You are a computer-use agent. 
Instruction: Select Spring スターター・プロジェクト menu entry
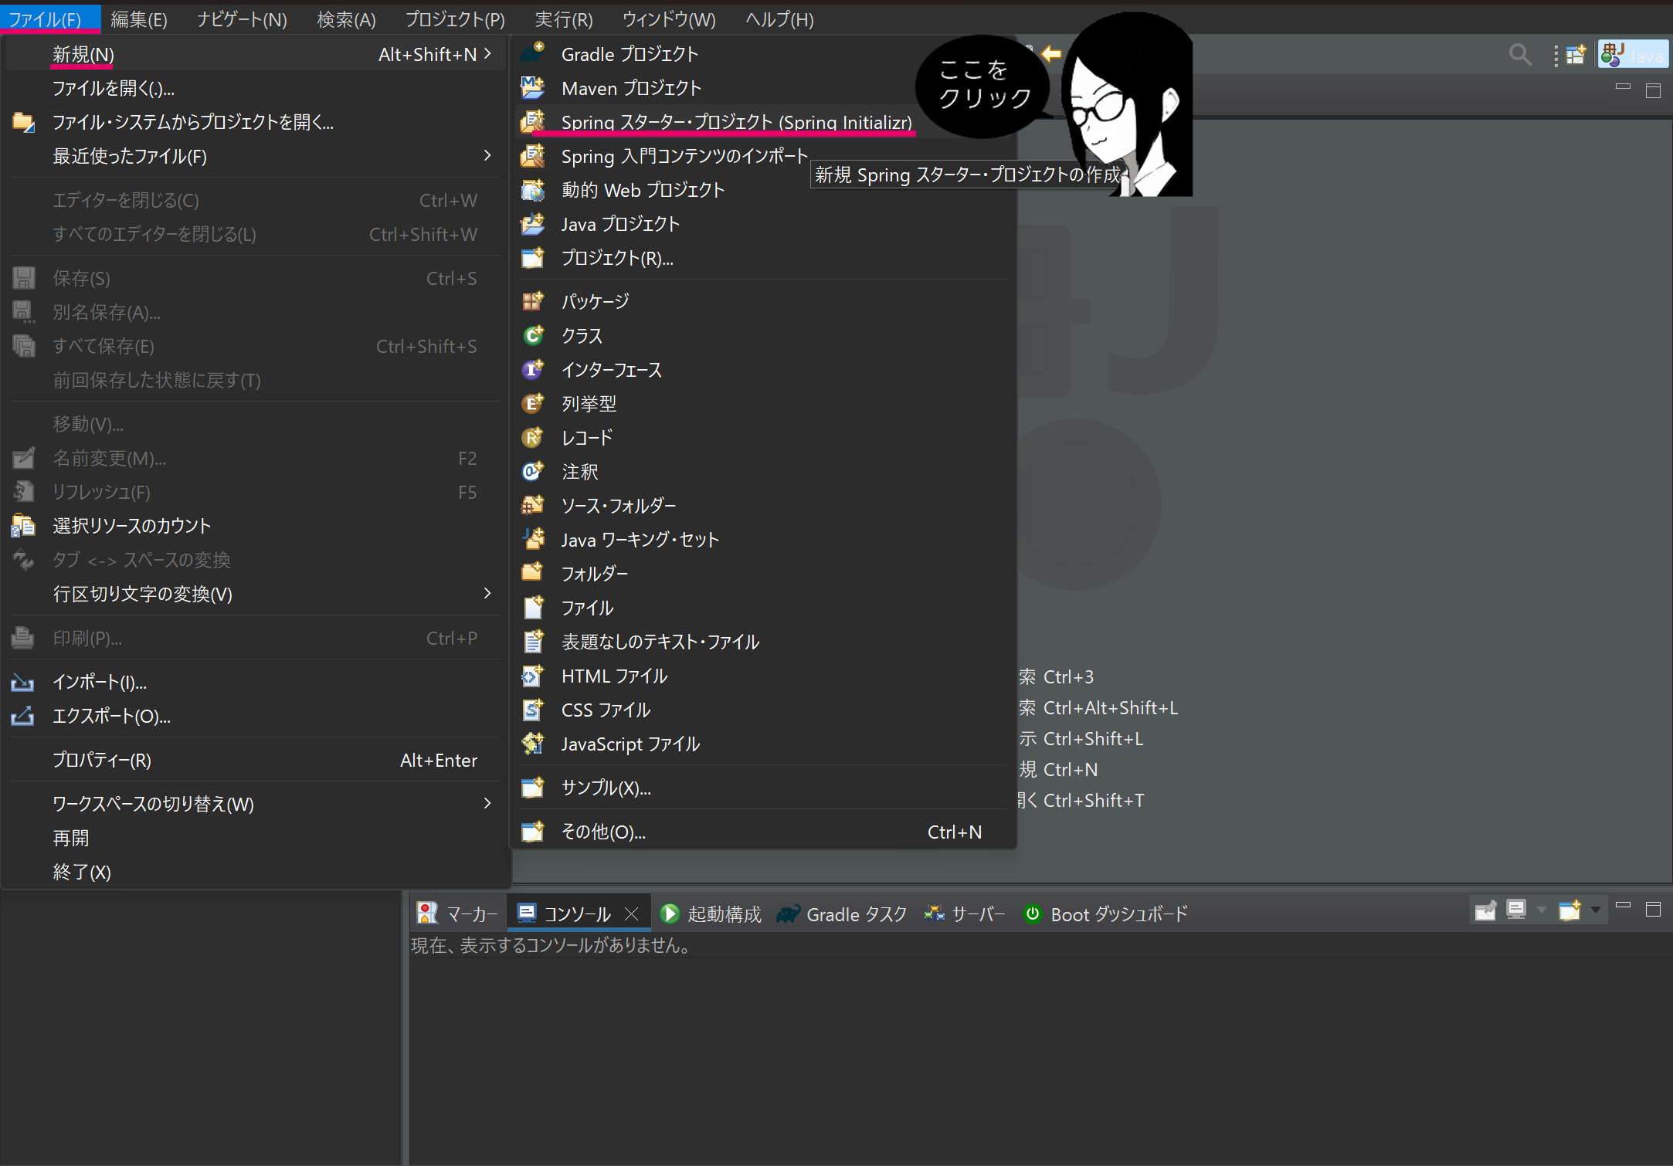(x=735, y=122)
